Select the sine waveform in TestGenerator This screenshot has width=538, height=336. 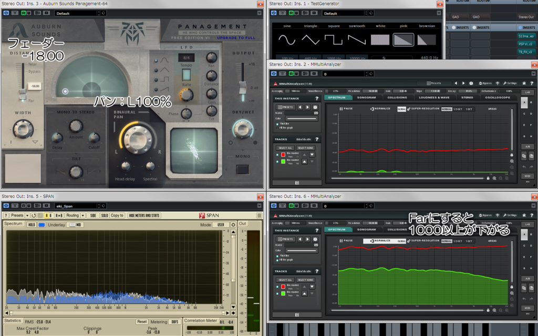tap(287, 39)
